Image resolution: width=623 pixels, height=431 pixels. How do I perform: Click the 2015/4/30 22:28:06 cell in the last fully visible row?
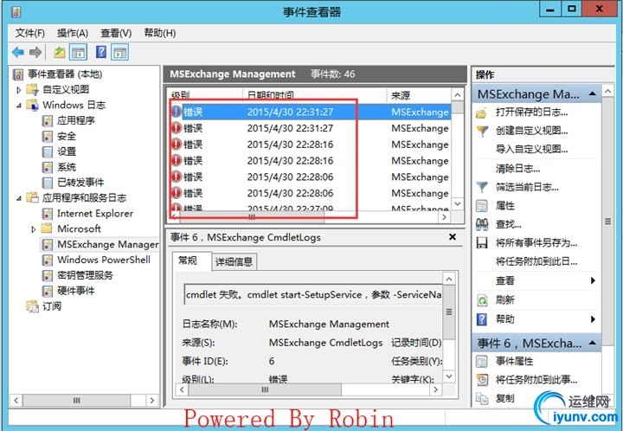[290, 194]
